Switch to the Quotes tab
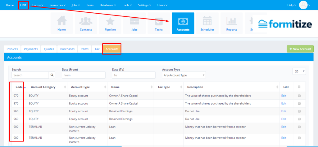Image resolution: width=318 pixels, height=147 pixels. click(49, 49)
